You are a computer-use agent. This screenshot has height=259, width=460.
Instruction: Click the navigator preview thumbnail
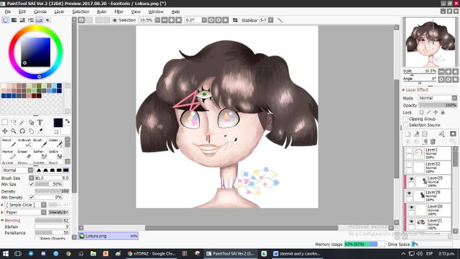(x=430, y=42)
